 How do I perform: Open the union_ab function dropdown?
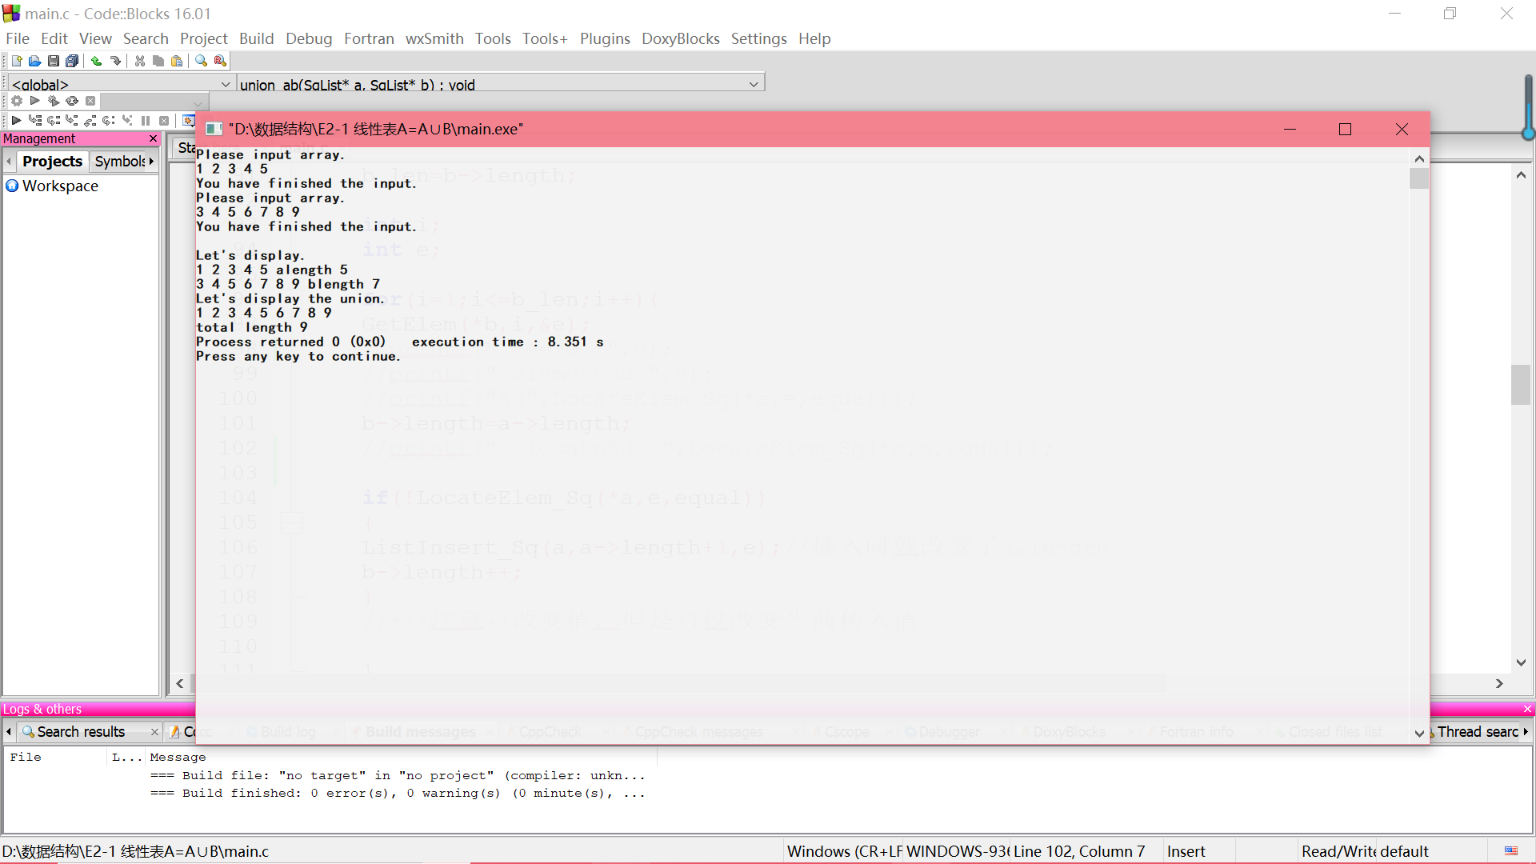[753, 84]
